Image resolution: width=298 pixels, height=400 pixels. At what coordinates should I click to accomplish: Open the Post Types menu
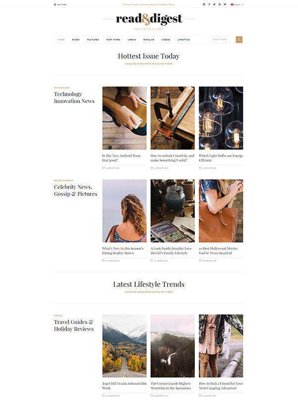113,40
